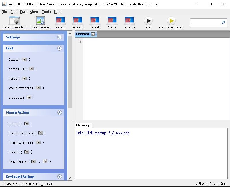
Task: Click the IDE startup info message
Action: 103,133
